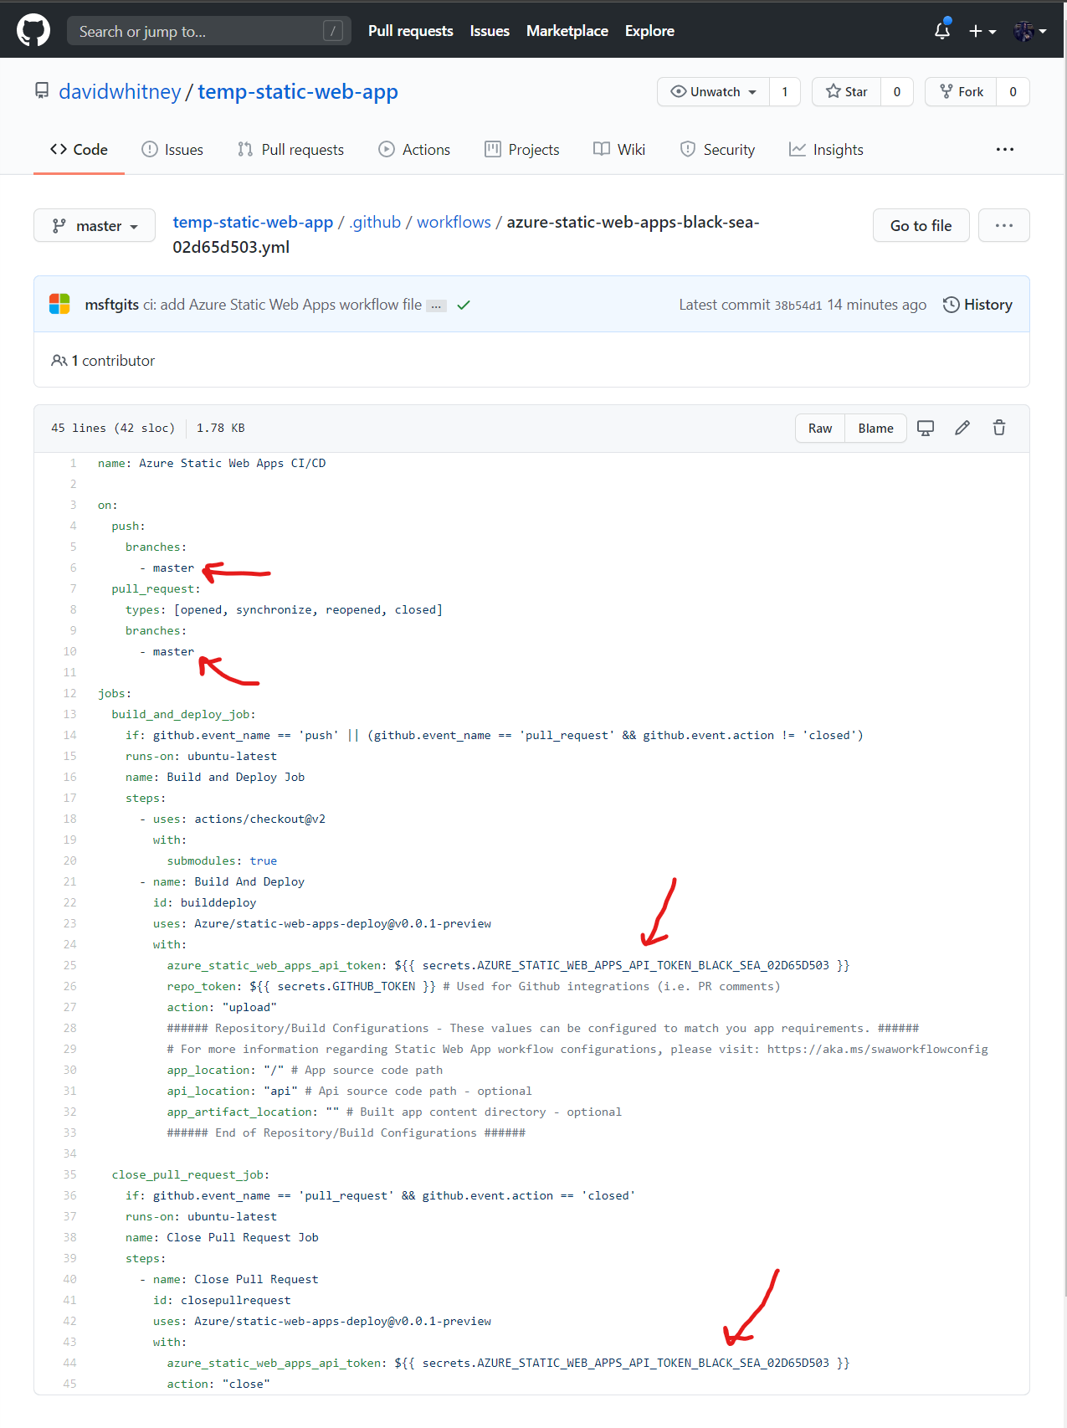Click the 'action: "upload"' text
The height and width of the screenshot is (1428, 1067).
point(222,1007)
